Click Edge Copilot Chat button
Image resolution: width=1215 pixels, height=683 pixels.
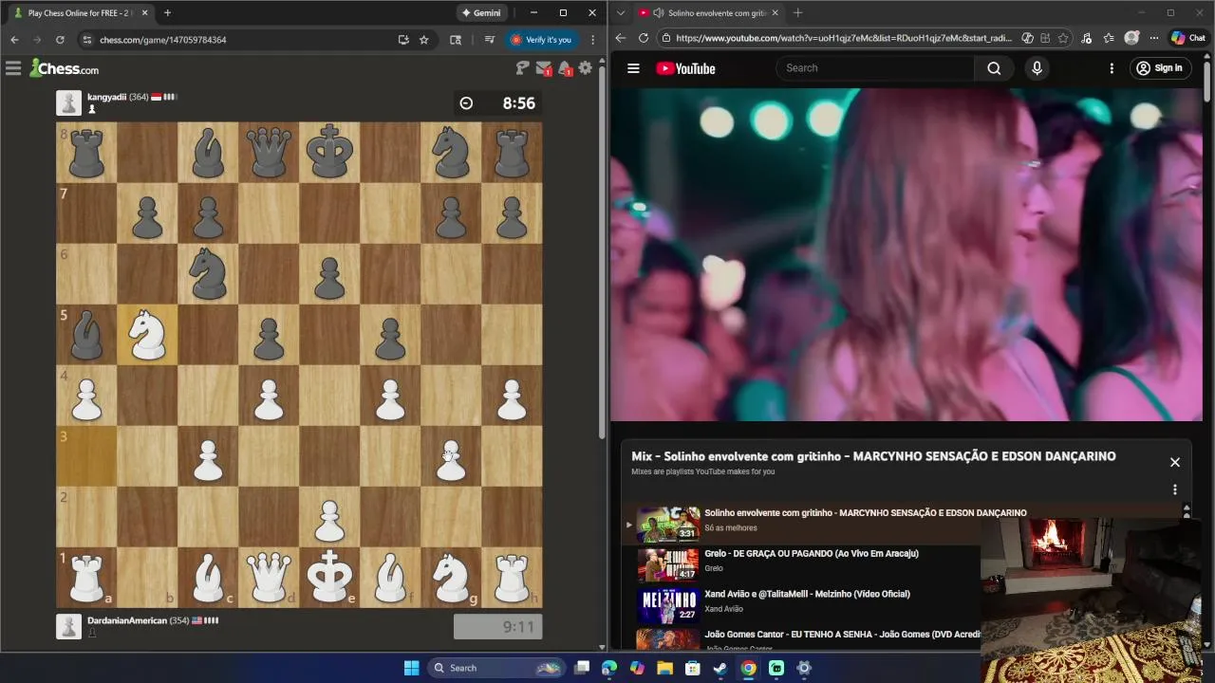[x=1188, y=38]
